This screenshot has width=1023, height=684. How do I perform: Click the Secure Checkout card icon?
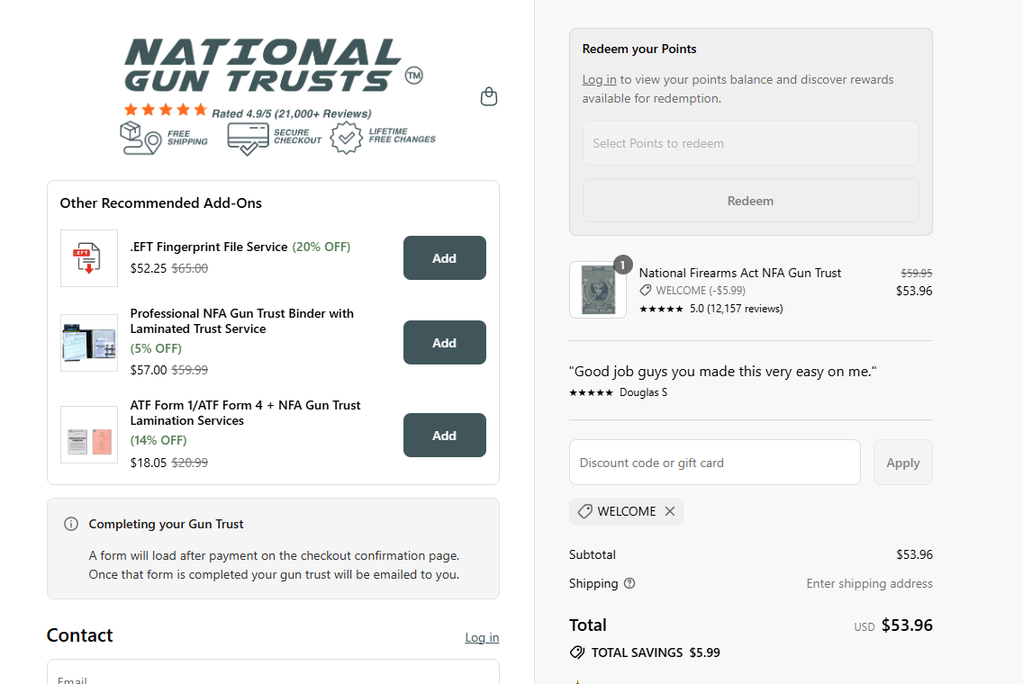(248, 139)
